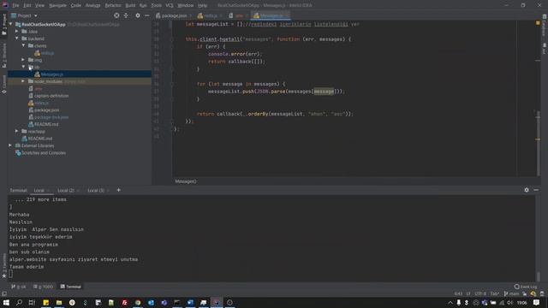
Task: Open the Windows notification center icon
Action: tap(536, 302)
